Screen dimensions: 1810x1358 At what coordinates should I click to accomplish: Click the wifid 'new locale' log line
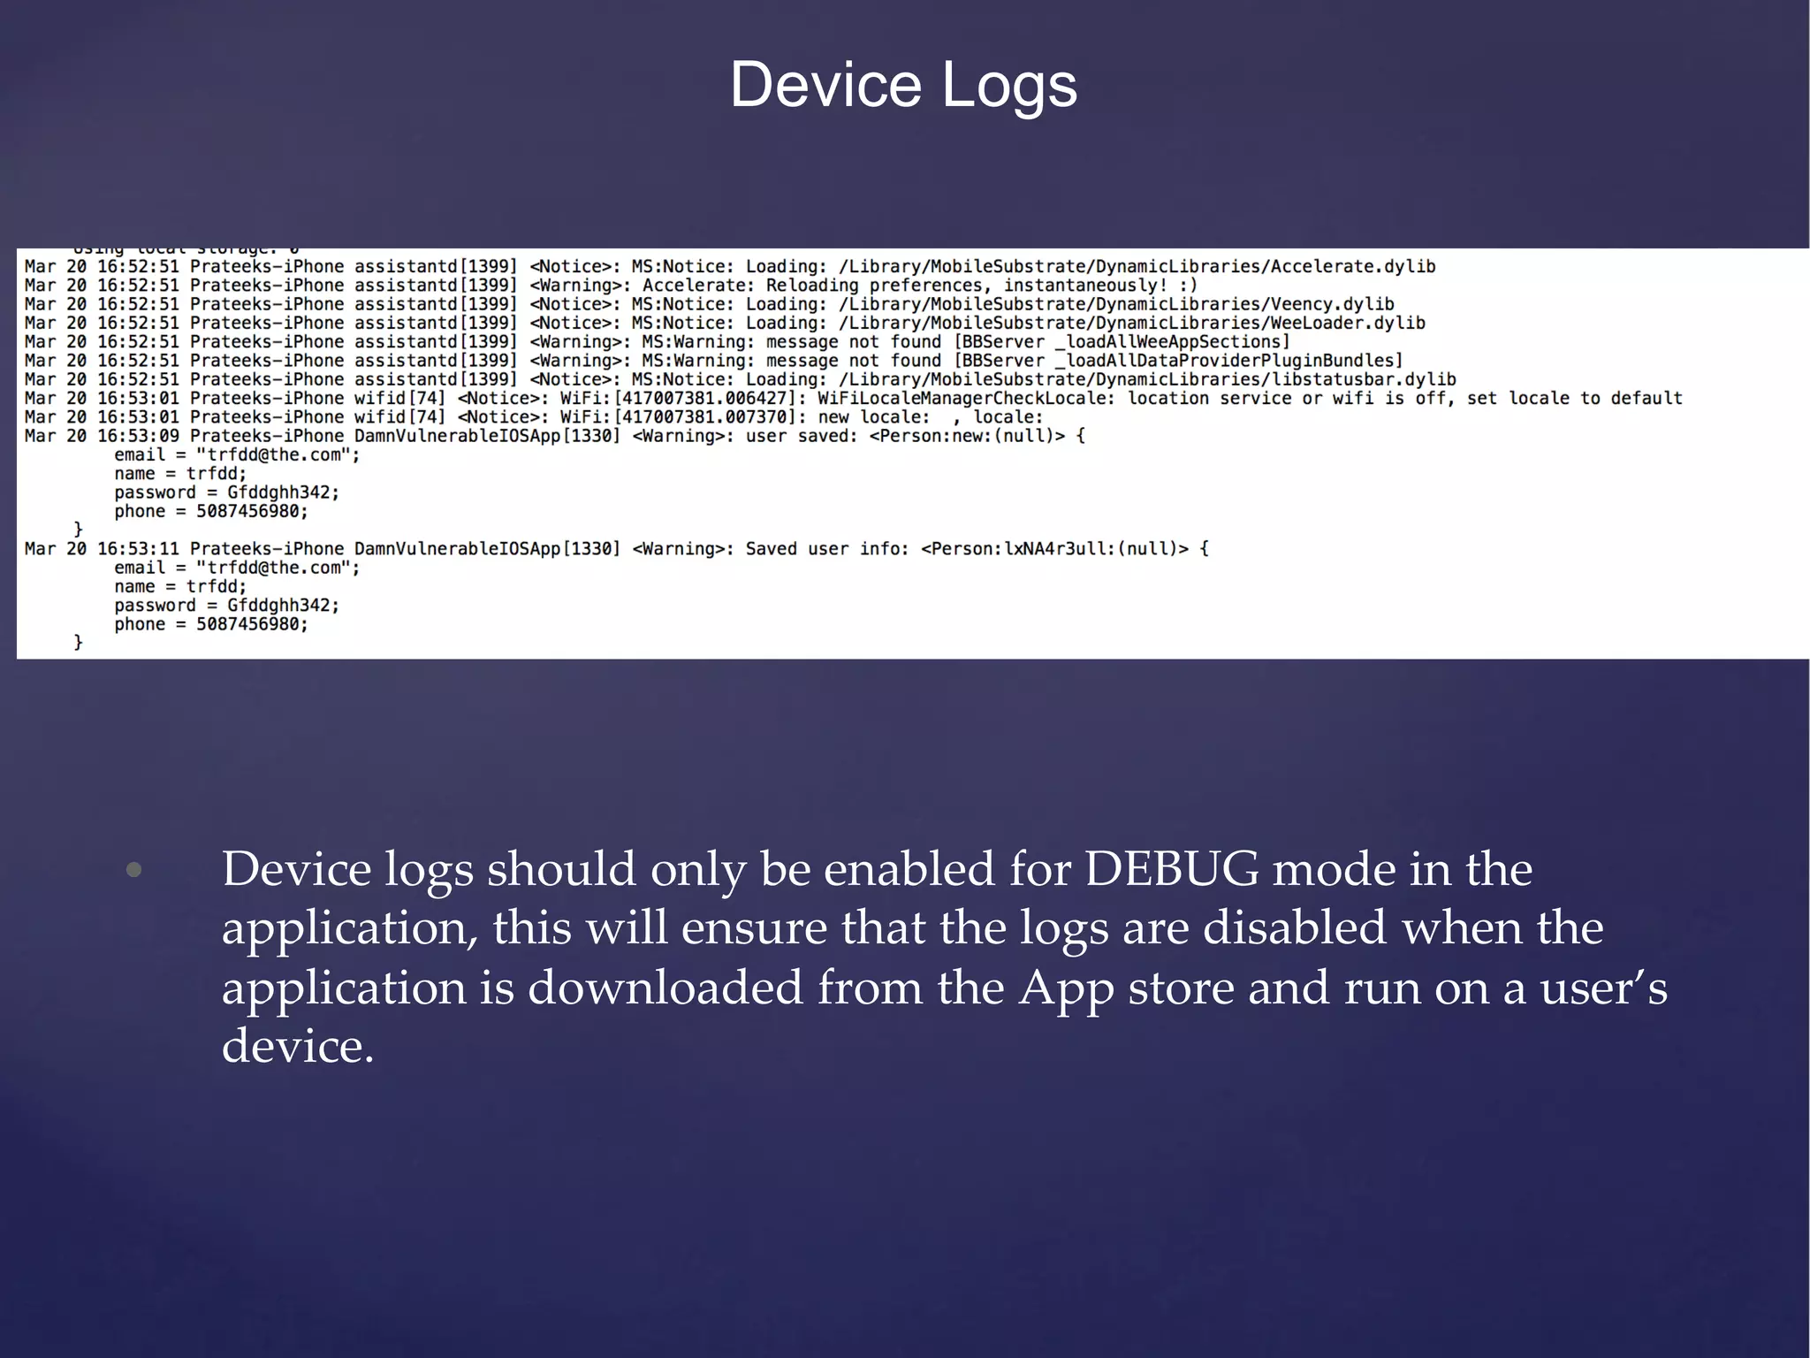point(534,417)
